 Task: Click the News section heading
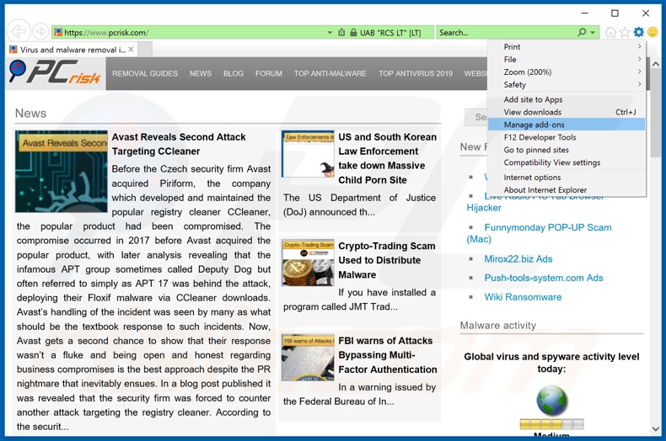pyautogui.click(x=30, y=114)
